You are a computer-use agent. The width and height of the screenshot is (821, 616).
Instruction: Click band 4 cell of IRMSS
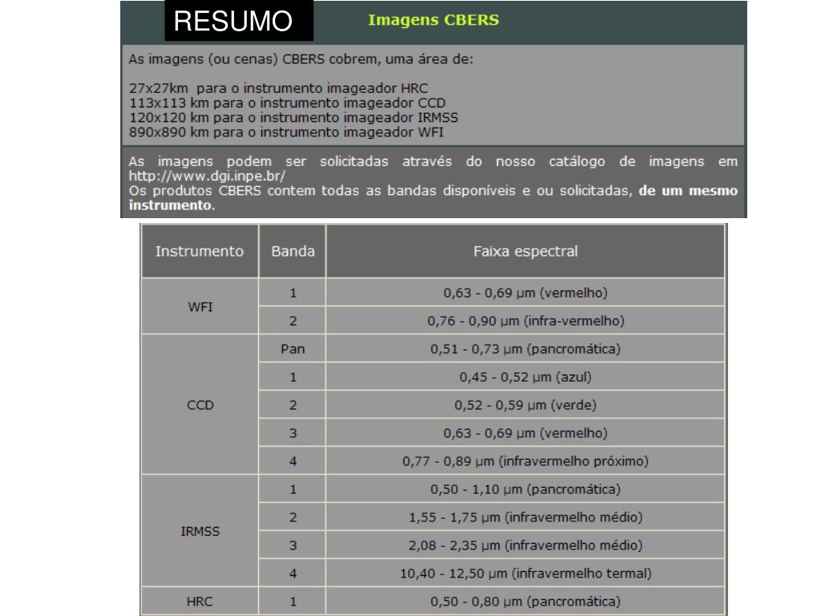coord(293,573)
